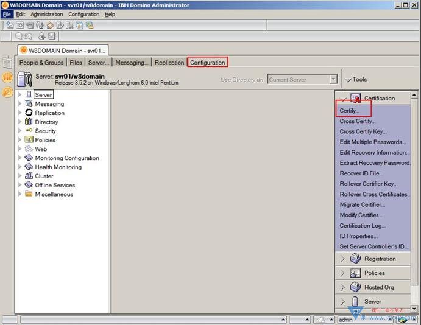Click Set Server Controller's ID...
Viewport: 421px width, 325px height.
[x=373, y=246]
